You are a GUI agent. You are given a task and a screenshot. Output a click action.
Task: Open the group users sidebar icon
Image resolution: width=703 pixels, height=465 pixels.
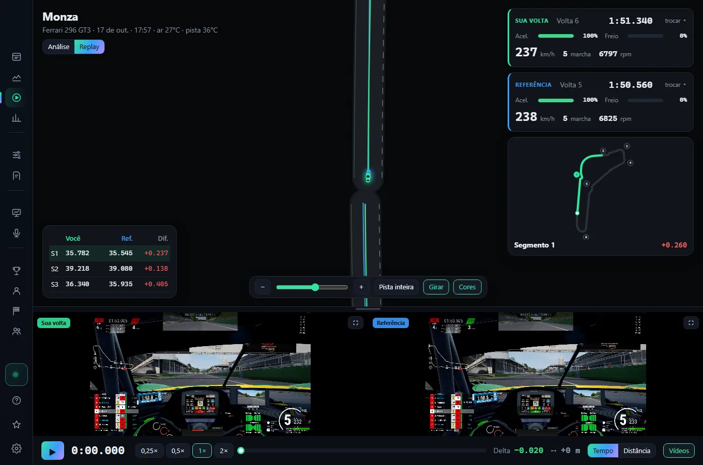[x=17, y=331]
